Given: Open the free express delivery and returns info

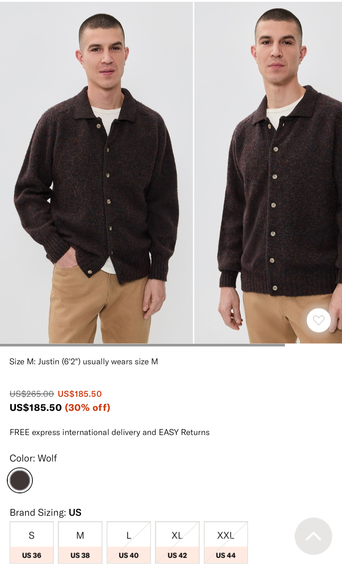Looking at the screenshot, I should pos(109,432).
